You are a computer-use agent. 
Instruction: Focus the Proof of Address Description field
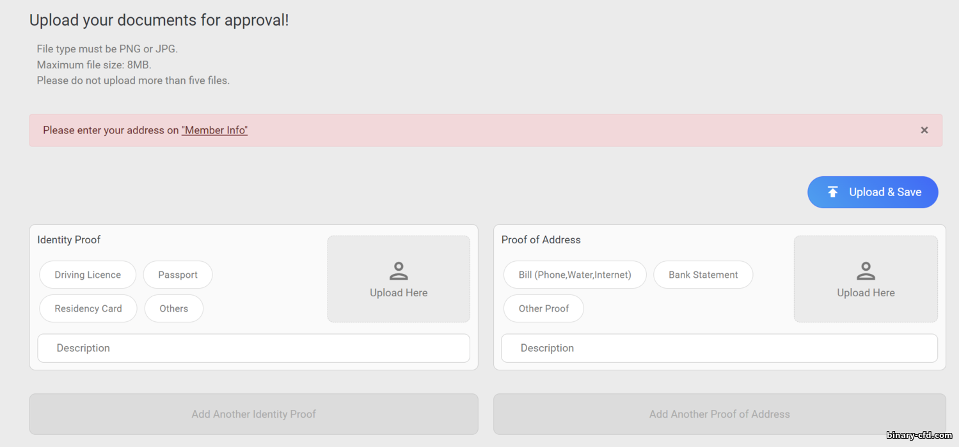[x=719, y=348]
